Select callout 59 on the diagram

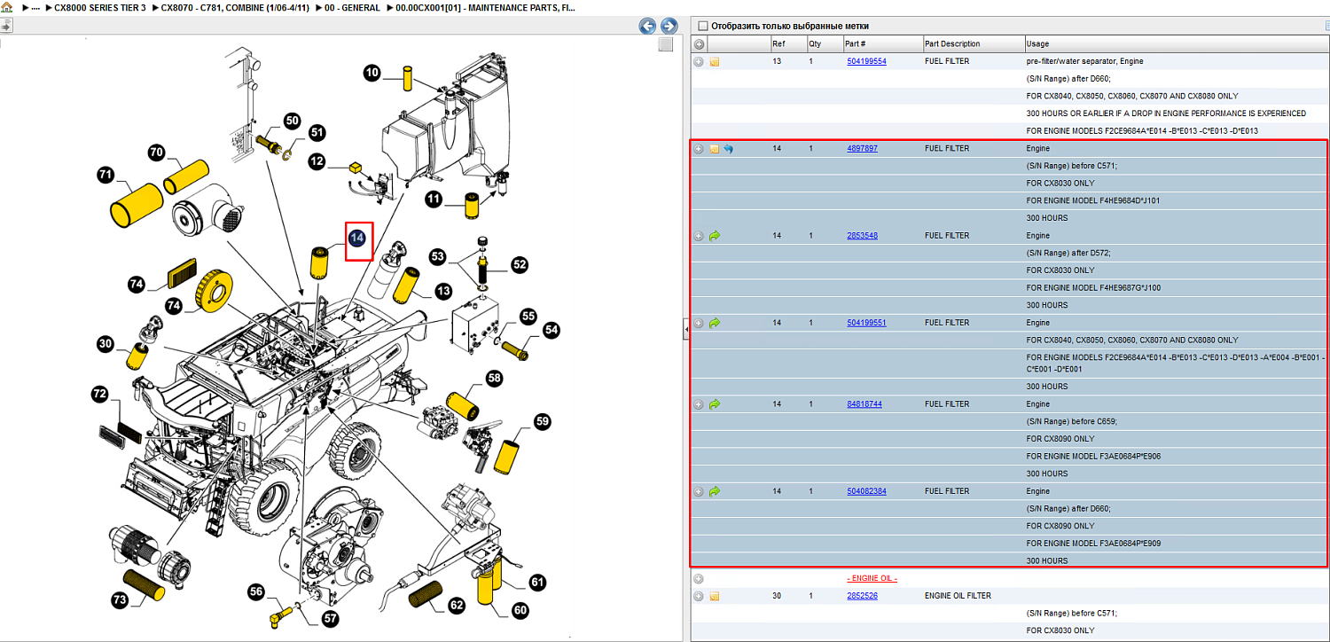pos(543,420)
